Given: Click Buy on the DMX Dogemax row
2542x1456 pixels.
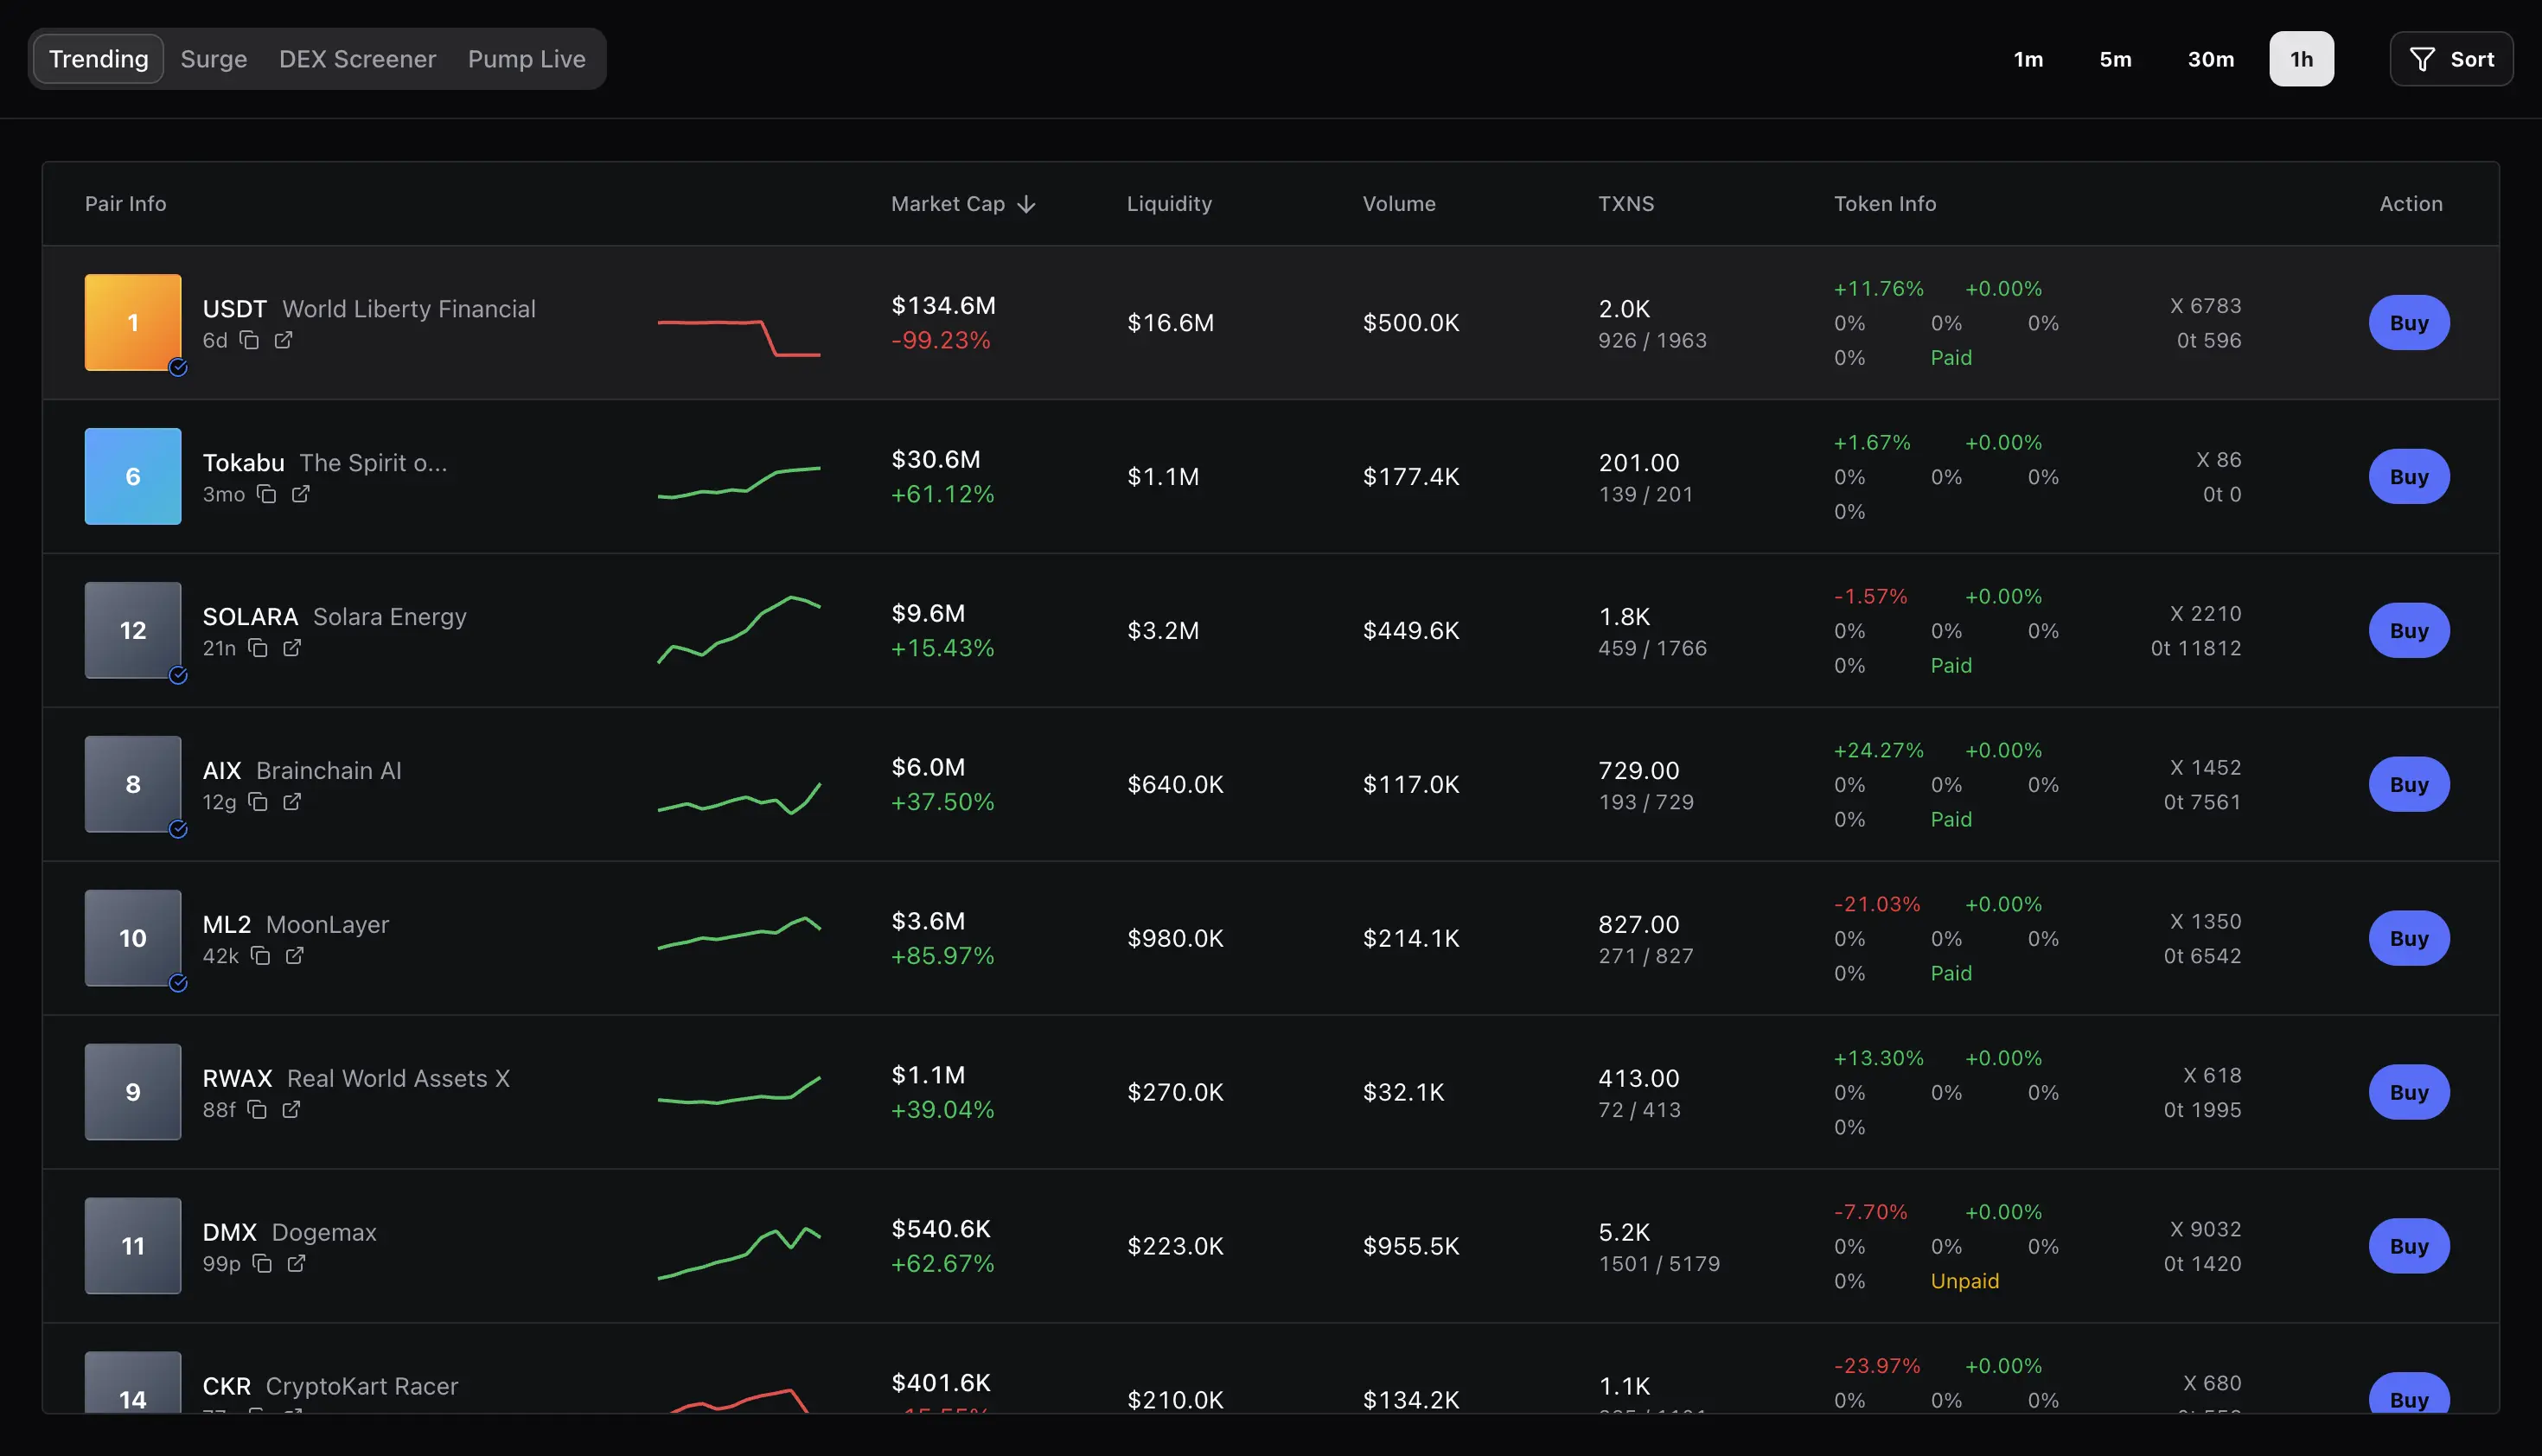Looking at the screenshot, I should (2409, 1245).
